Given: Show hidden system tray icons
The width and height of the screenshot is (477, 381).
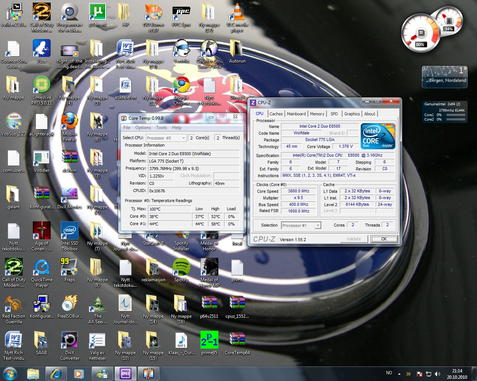Looking at the screenshot, I should 399,374.
